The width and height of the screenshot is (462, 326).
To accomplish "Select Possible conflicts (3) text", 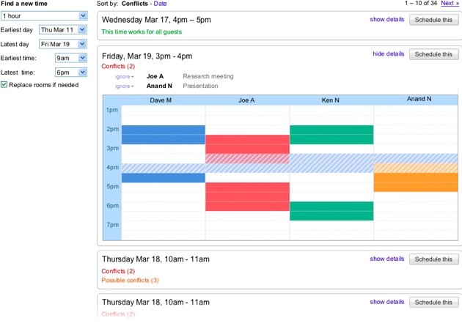I will coord(130,281).
